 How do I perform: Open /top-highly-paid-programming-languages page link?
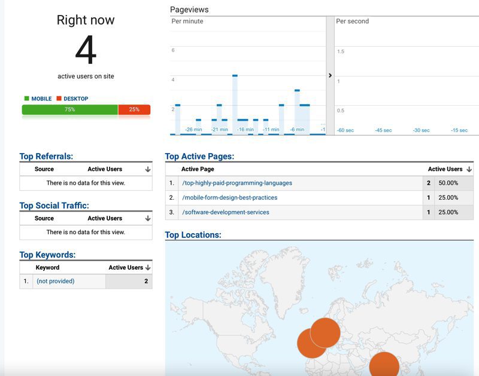click(x=237, y=183)
